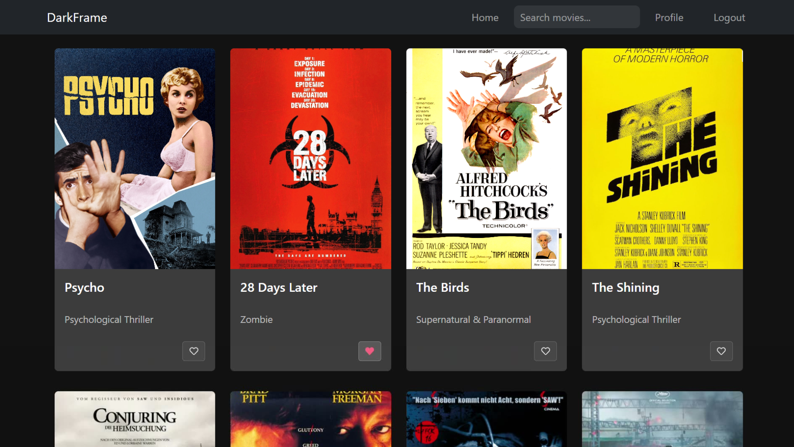Select The Shining title text
Viewport: 794px width, 447px height.
pos(626,287)
